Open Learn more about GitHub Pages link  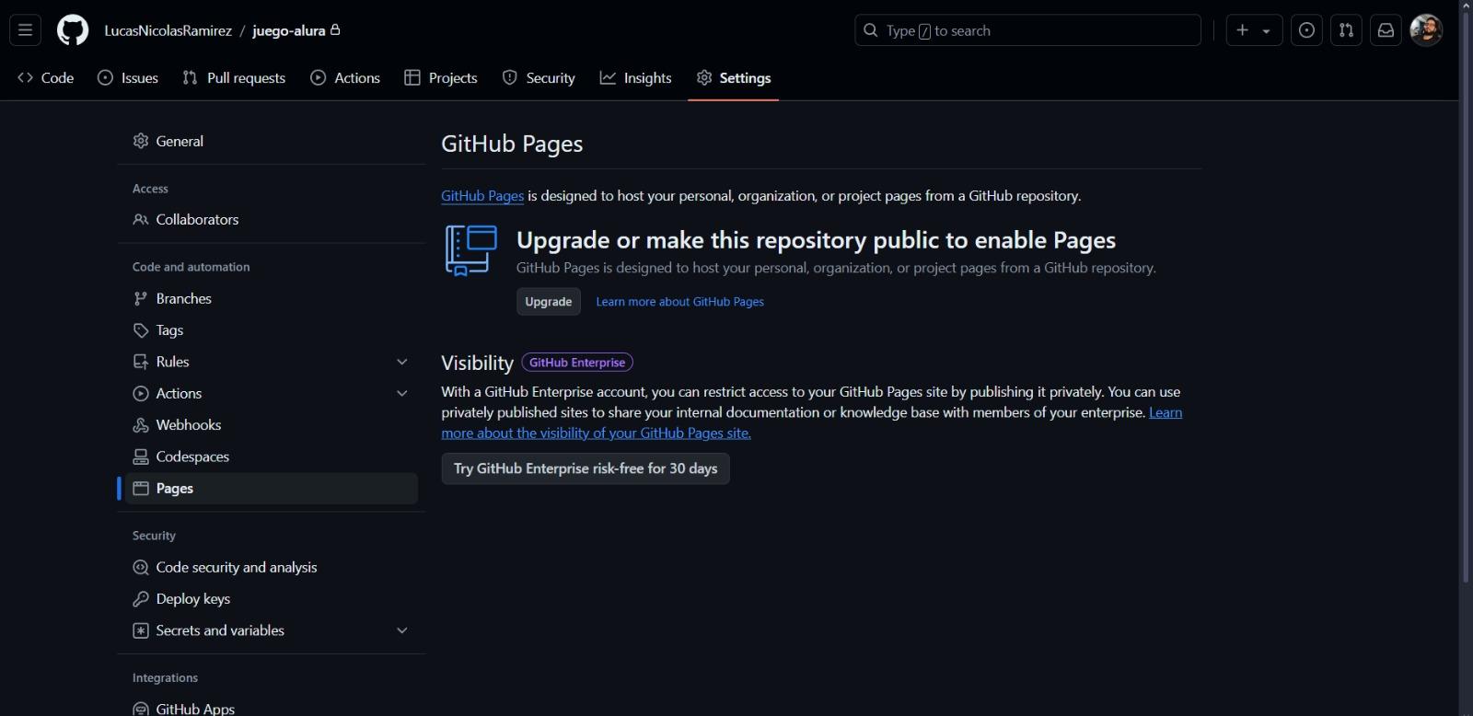tap(679, 302)
